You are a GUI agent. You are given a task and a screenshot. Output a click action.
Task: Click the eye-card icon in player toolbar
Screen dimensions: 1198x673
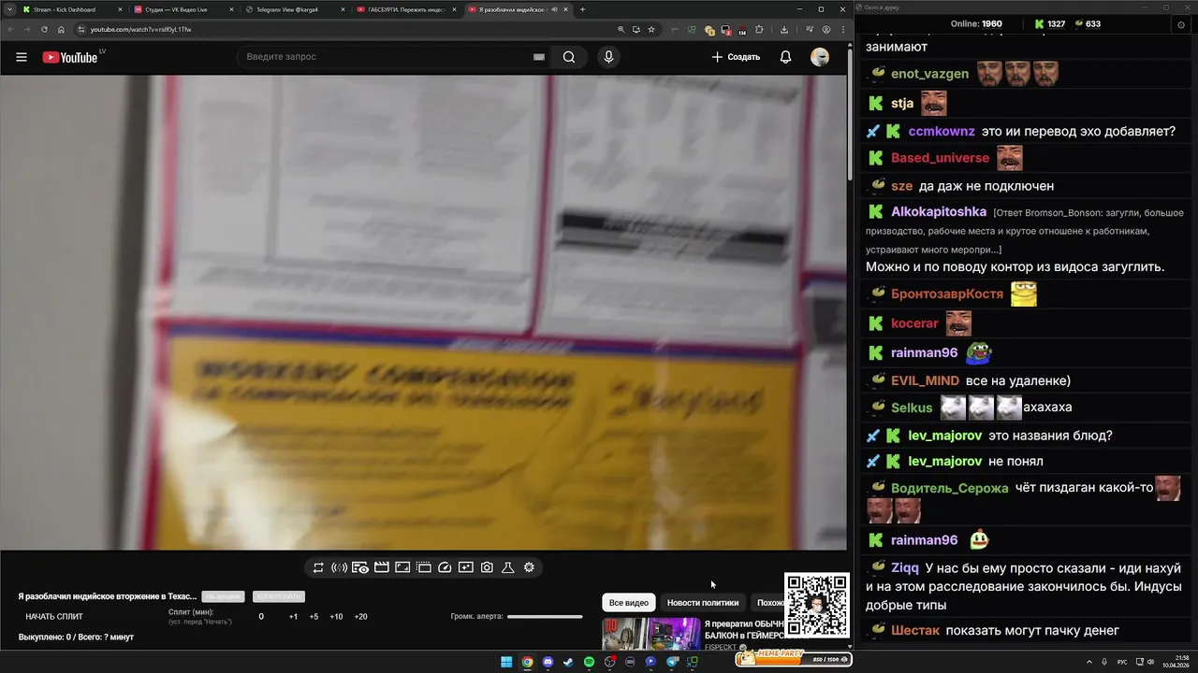point(360,567)
